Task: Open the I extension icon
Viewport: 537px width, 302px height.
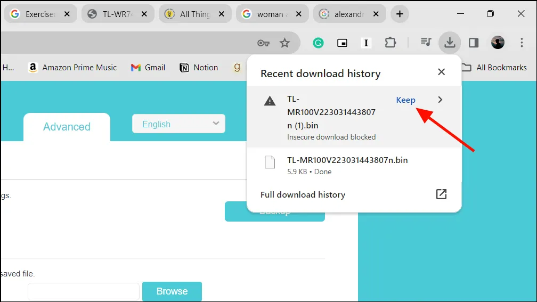Action: click(366, 43)
